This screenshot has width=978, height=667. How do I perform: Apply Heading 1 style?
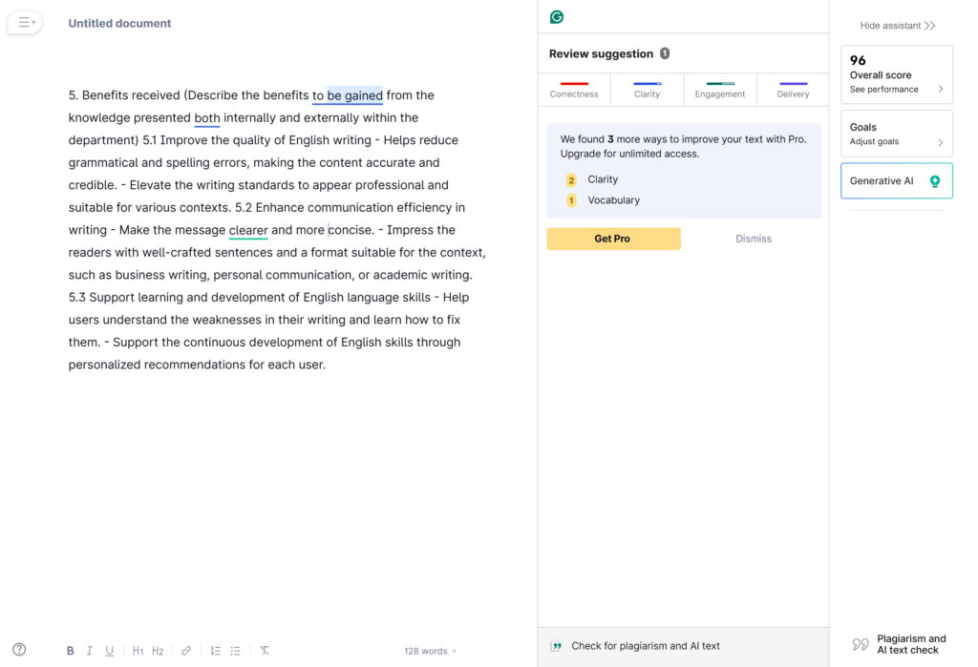[138, 651]
